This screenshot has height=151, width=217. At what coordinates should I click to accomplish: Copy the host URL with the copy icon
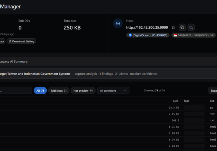point(182,27)
